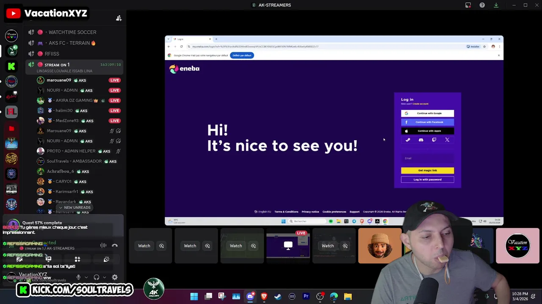The image size is (542, 304).
Task: Click member Achrafbou_6 in voice list
Action: 79,171
